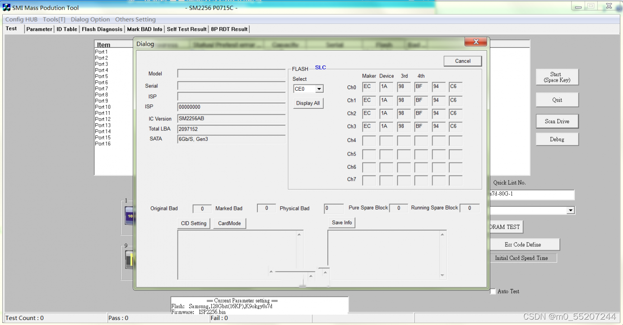The image size is (623, 325).
Task: Click the CID Setting button
Action: [x=194, y=223]
